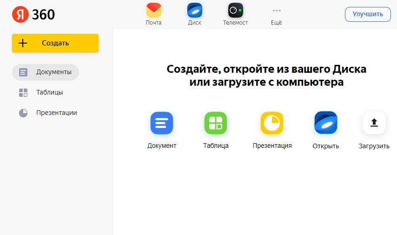Viewport: 397px width, 235px height.
Task: Click the Яндекс 360 logo
Action: (33, 15)
